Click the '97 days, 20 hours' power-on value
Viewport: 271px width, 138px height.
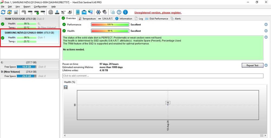pyautogui.click(x=109, y=64)
